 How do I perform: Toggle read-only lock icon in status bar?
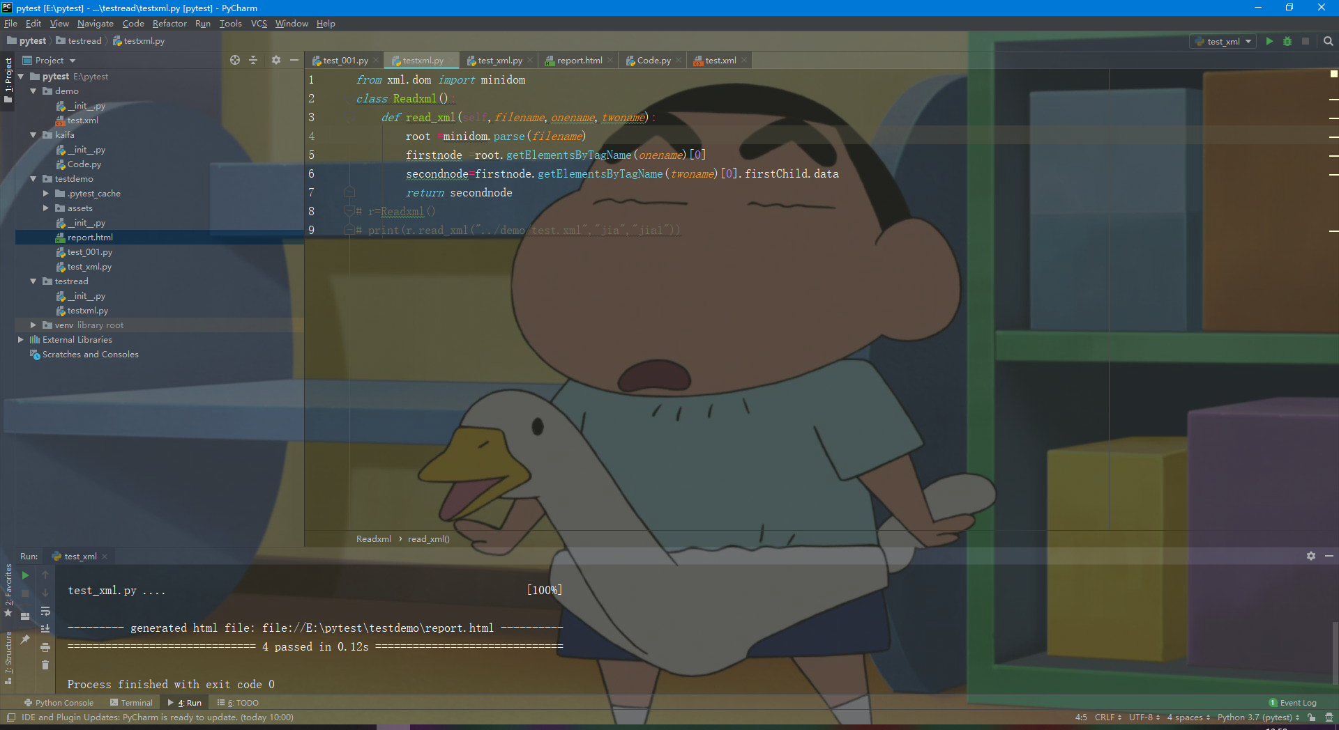tap(1312, 717)
